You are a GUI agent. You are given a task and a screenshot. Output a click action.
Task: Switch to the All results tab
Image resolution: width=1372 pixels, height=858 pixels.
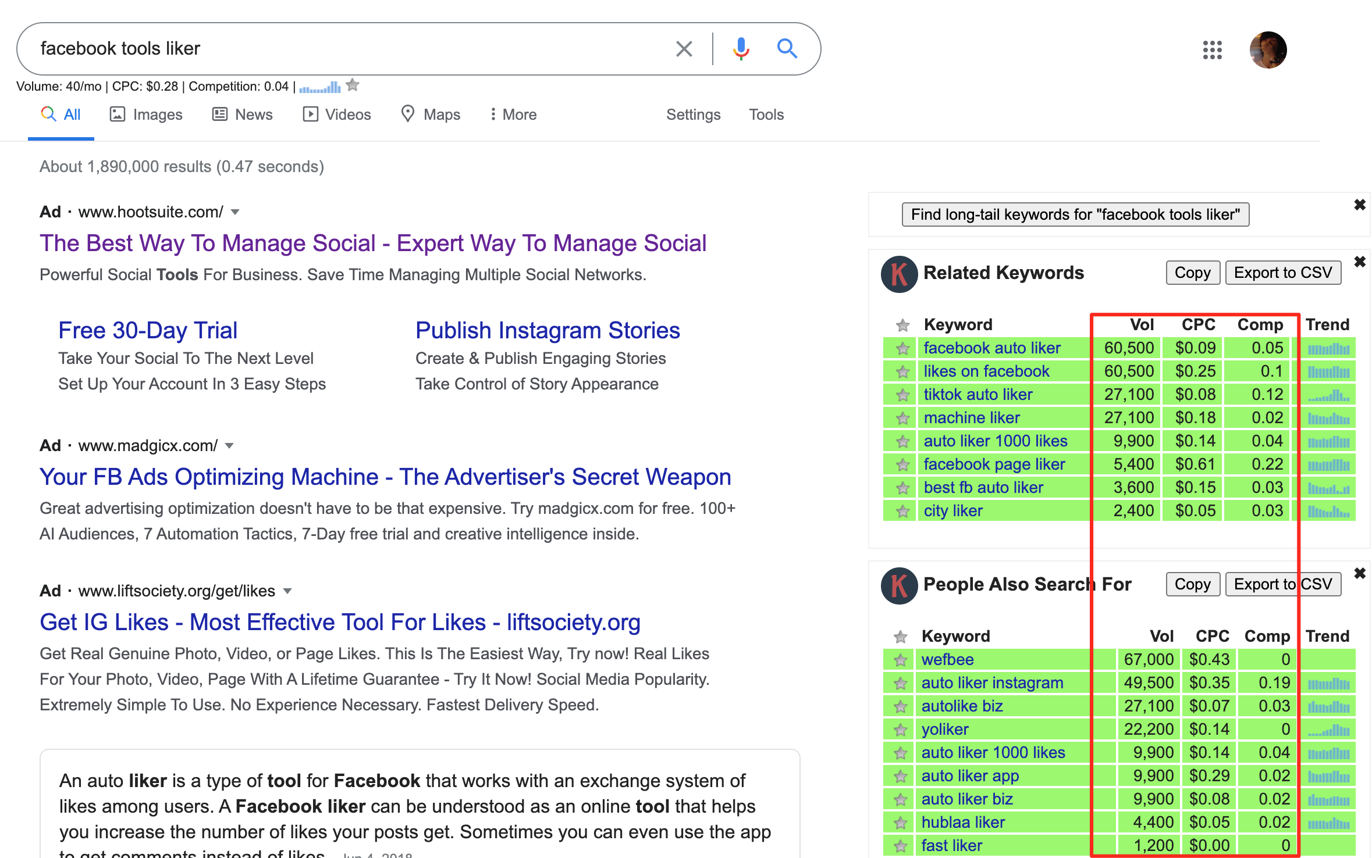(x=61, y=115)
